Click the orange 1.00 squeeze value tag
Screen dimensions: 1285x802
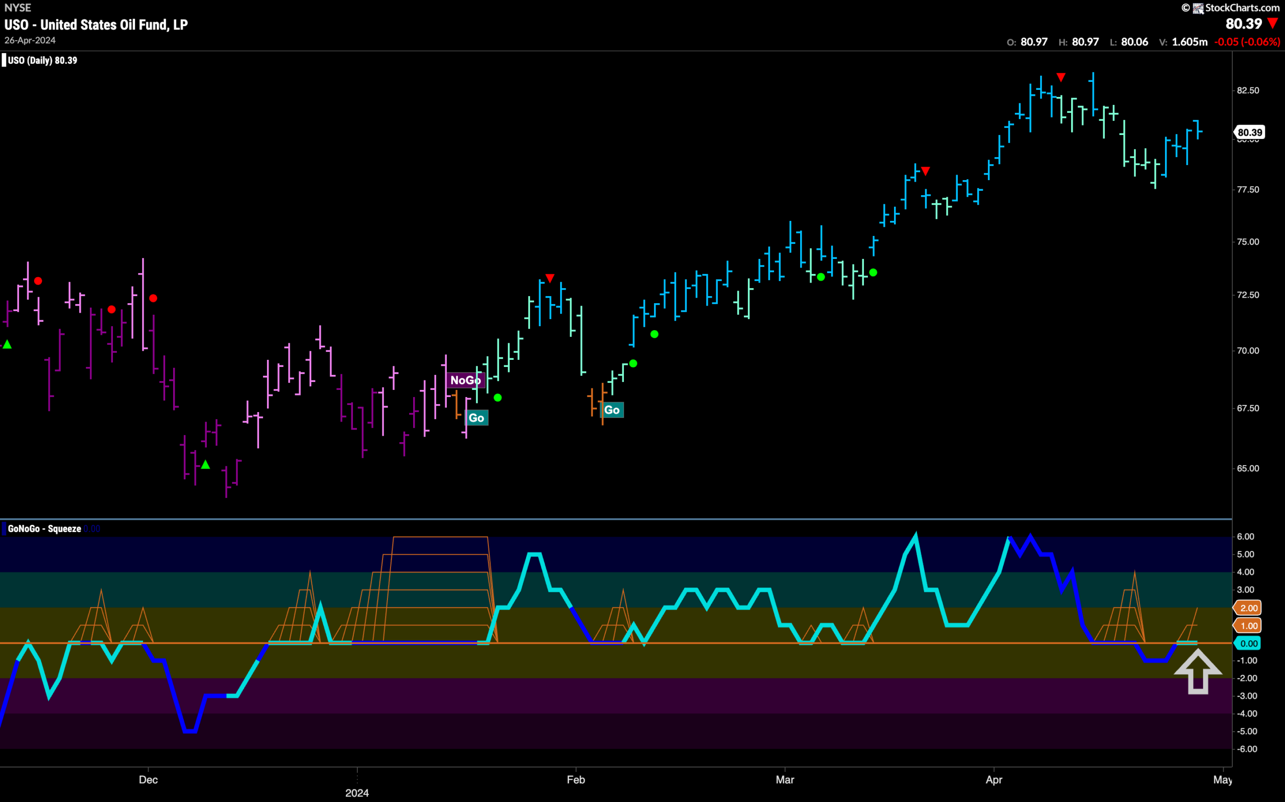point(1248,626)
